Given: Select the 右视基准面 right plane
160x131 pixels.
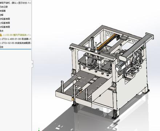Looking at the screenshot, I should (5, 27).
